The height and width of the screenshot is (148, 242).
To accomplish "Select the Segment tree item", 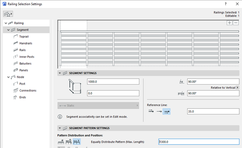I will [x=23, y=30].
